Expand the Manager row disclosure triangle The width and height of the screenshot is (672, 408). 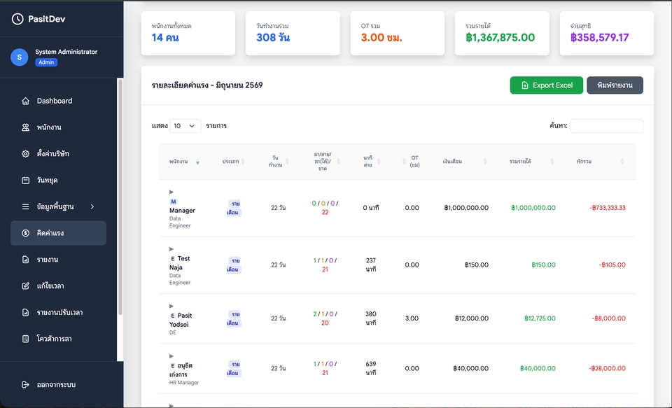(x=171, y=192)
